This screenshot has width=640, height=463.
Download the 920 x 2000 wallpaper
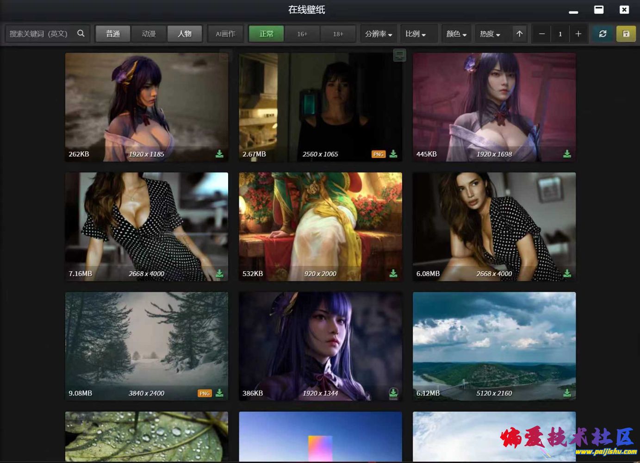(393, 274)
